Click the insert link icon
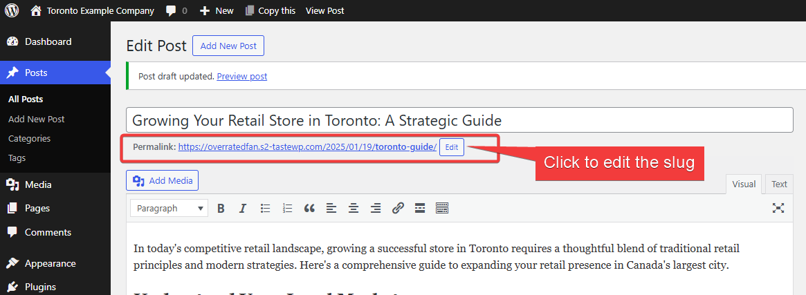806x295 pixels. tap(398, 208)
